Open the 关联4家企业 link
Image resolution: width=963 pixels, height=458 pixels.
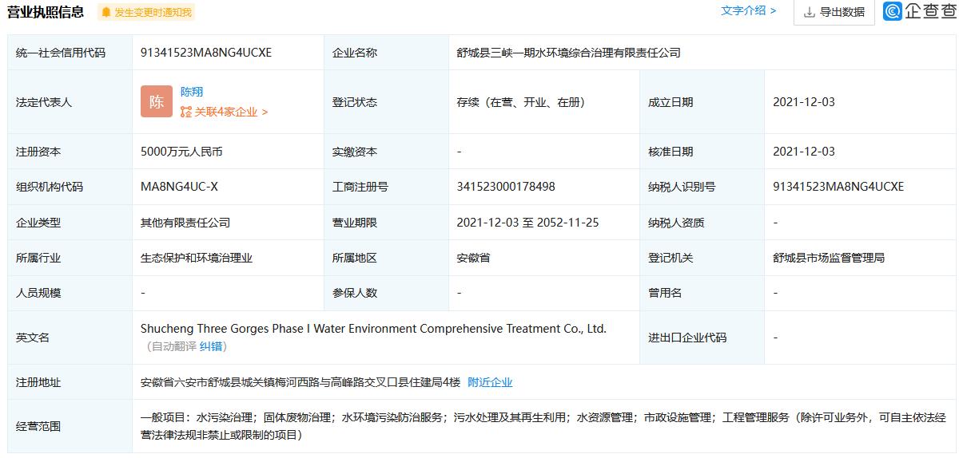[x=231, y=112]
